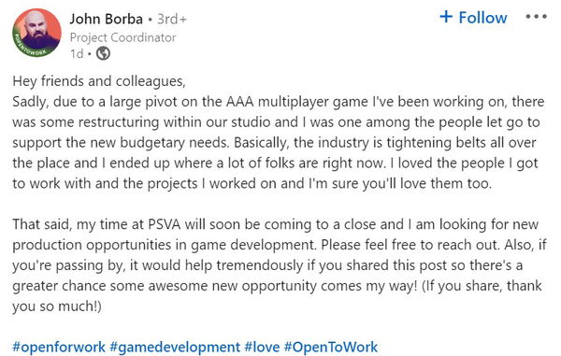Click the '(If you share, thank' closing text
The height and width of the screenshot is (356, 561).
tap(482, 286)
